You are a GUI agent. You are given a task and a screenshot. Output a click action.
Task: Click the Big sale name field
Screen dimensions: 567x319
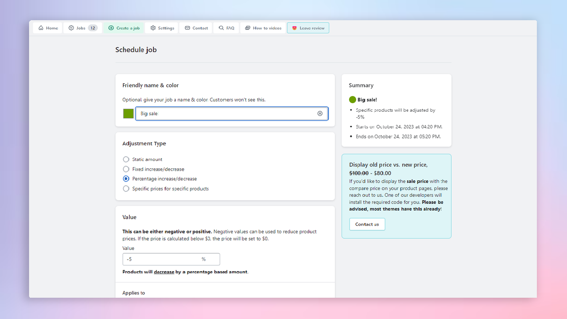coord(232,113)
